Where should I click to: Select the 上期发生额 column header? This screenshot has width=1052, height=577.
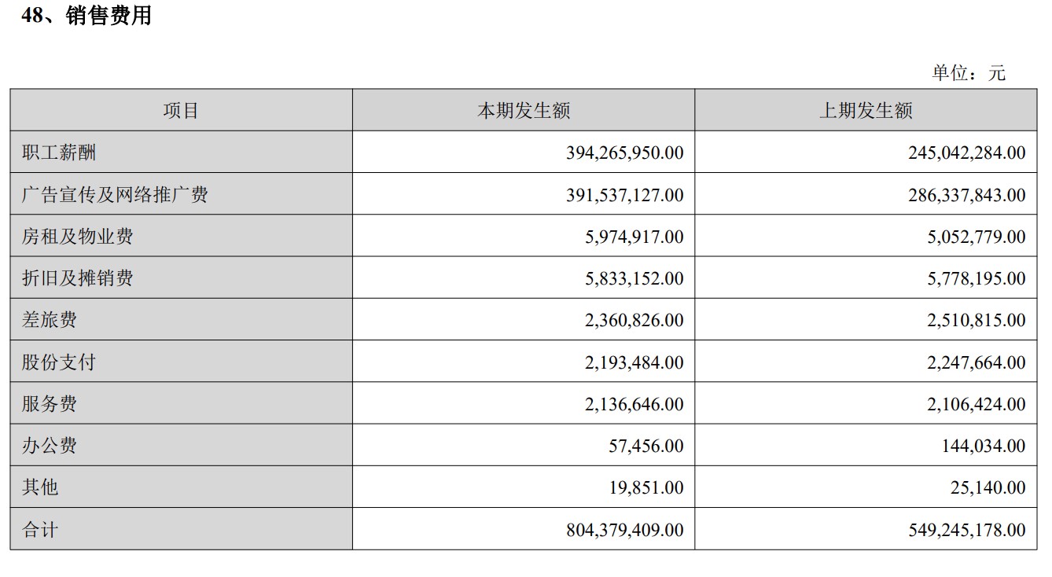pos(866,111)
